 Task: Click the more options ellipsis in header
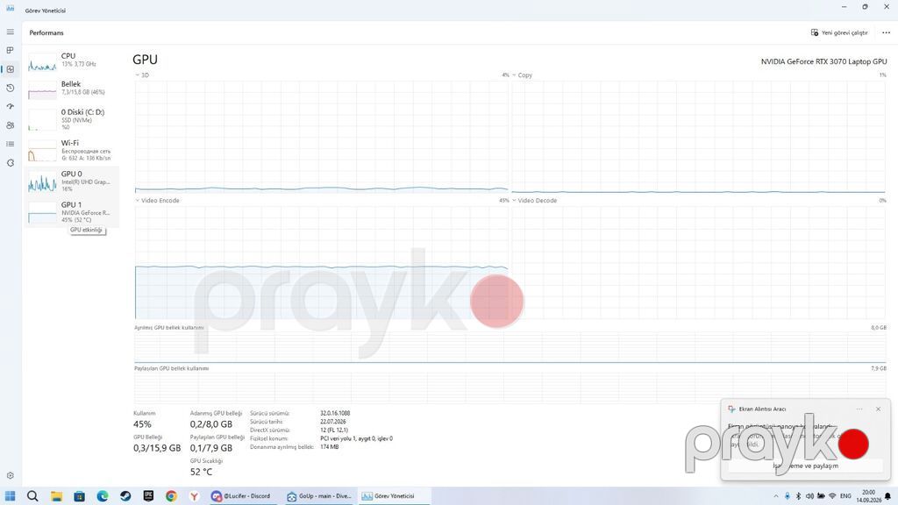click(886, 32)
